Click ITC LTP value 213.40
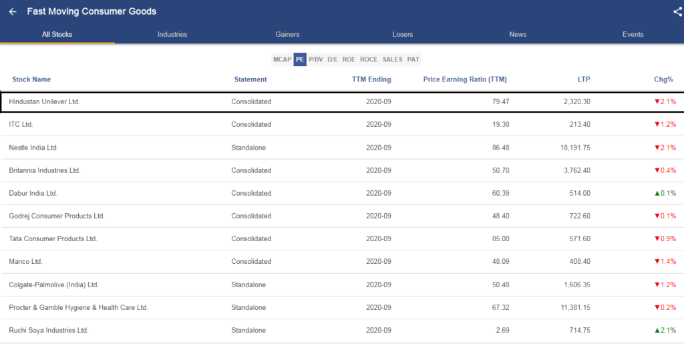 click(x=581, y=124)
